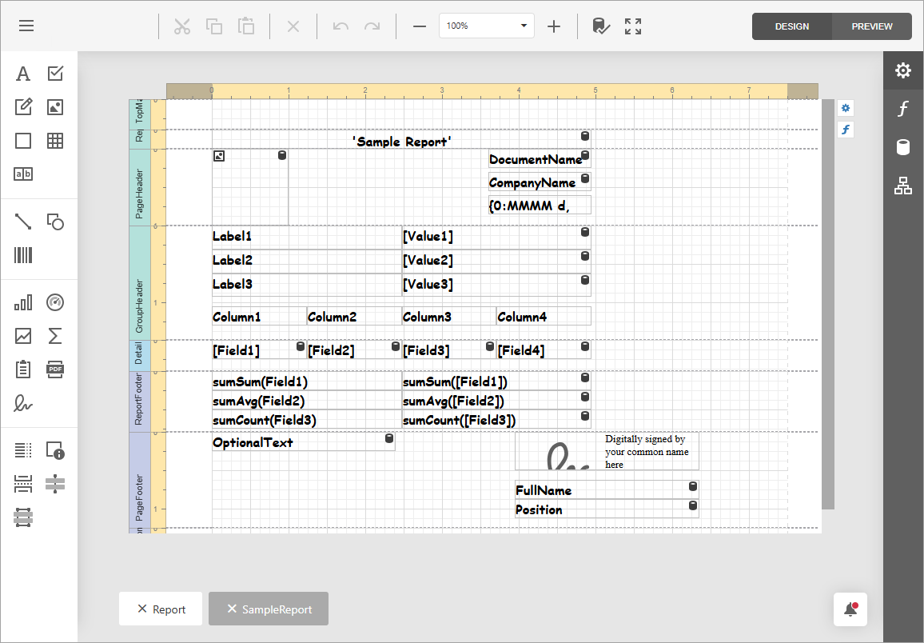Zoom out with the minus button

(420, 26)
